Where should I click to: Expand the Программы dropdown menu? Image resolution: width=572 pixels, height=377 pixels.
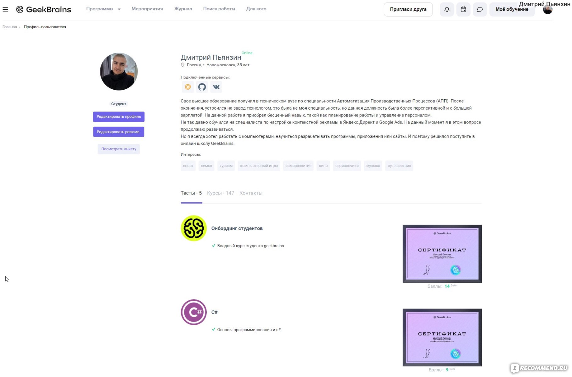(x=104, y=9)
